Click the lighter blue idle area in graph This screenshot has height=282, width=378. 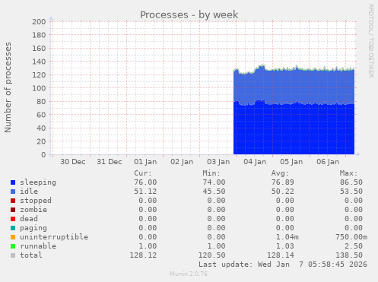pos(294,86)
